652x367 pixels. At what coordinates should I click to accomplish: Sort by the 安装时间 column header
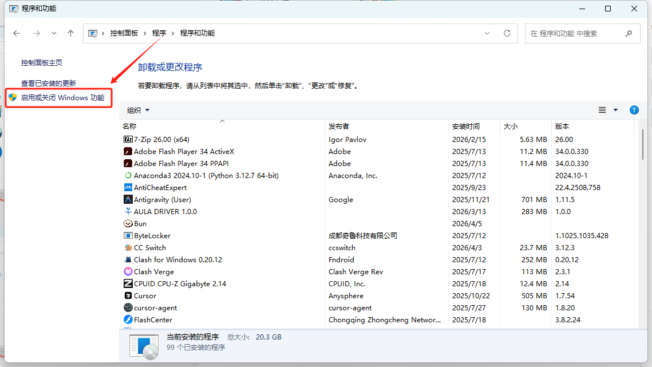point(474,126)
